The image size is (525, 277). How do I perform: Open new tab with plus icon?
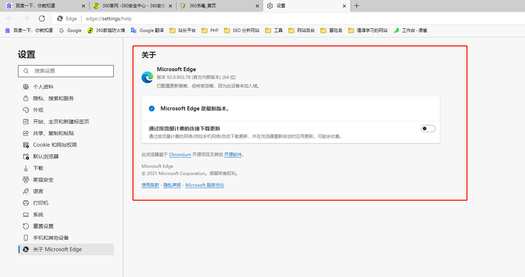(x=357, y=6)
